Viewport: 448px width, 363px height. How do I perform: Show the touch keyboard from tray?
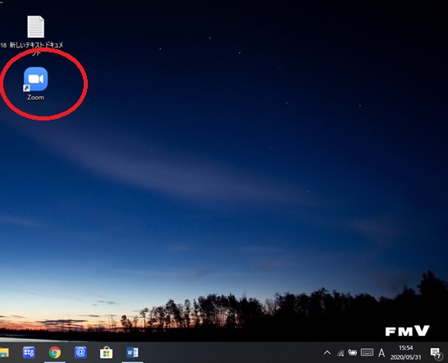367,352
